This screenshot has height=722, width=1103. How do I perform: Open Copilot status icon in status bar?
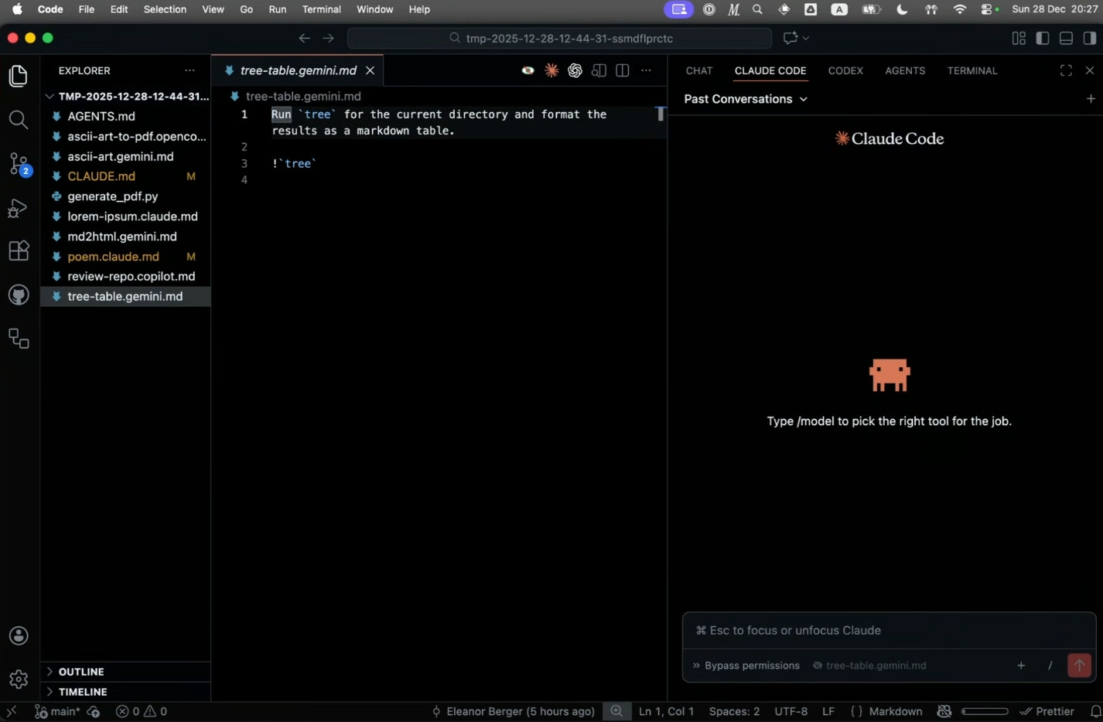pos(944,711)
